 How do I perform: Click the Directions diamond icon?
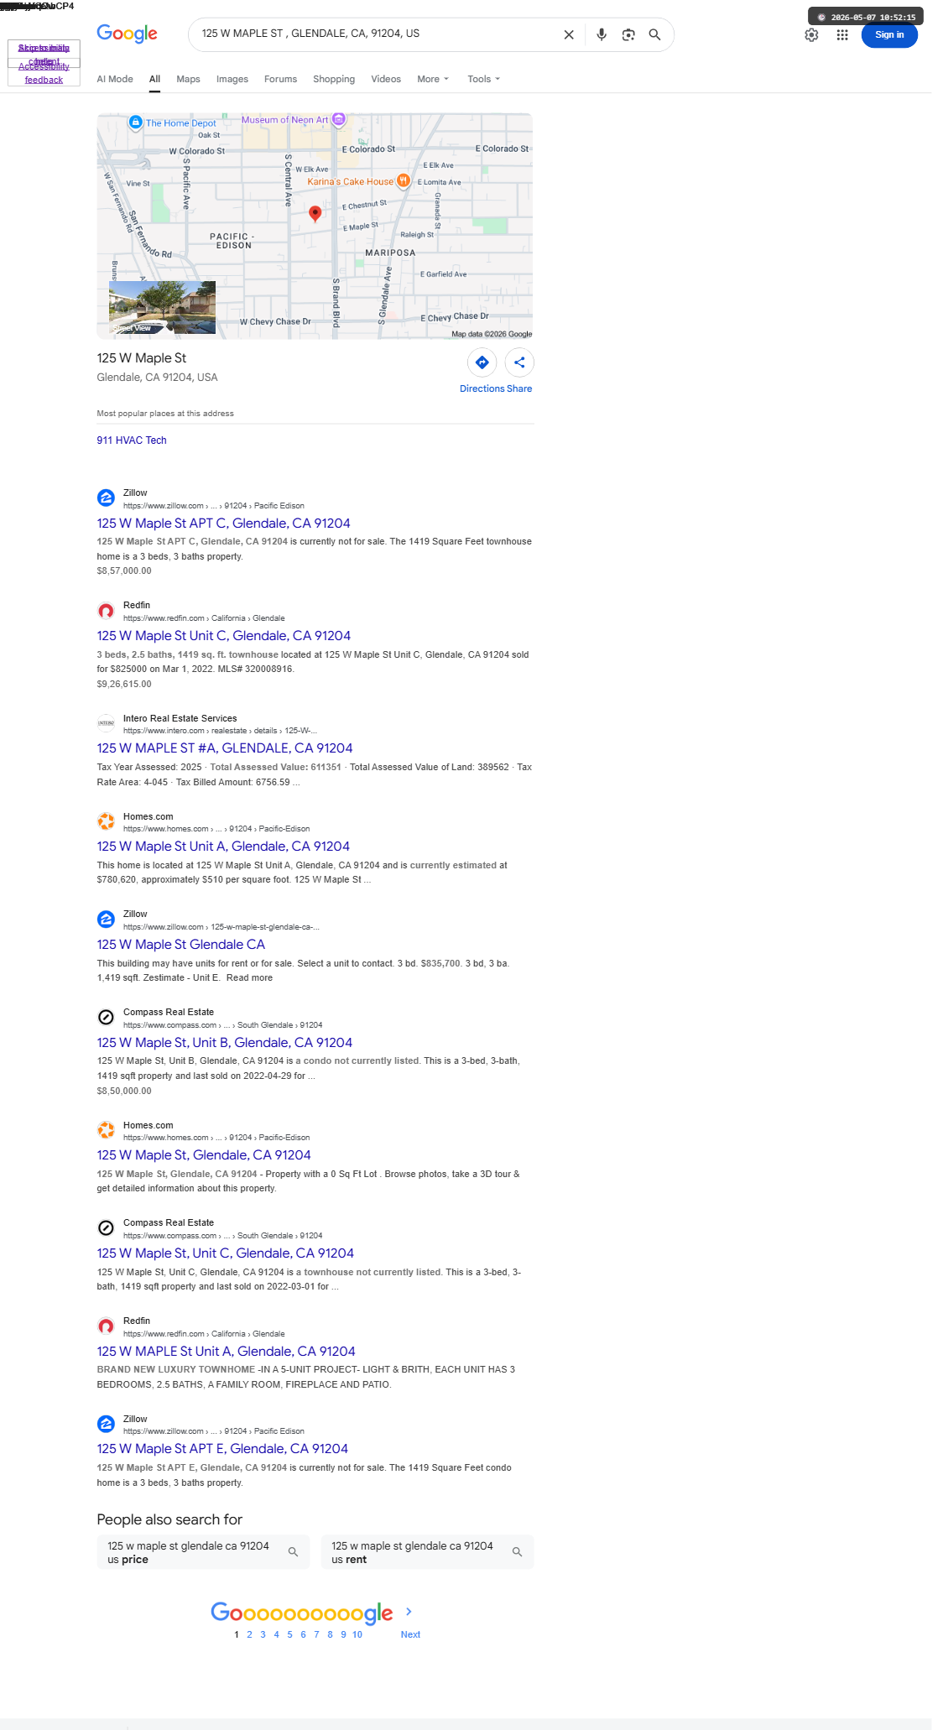[482, 362]
